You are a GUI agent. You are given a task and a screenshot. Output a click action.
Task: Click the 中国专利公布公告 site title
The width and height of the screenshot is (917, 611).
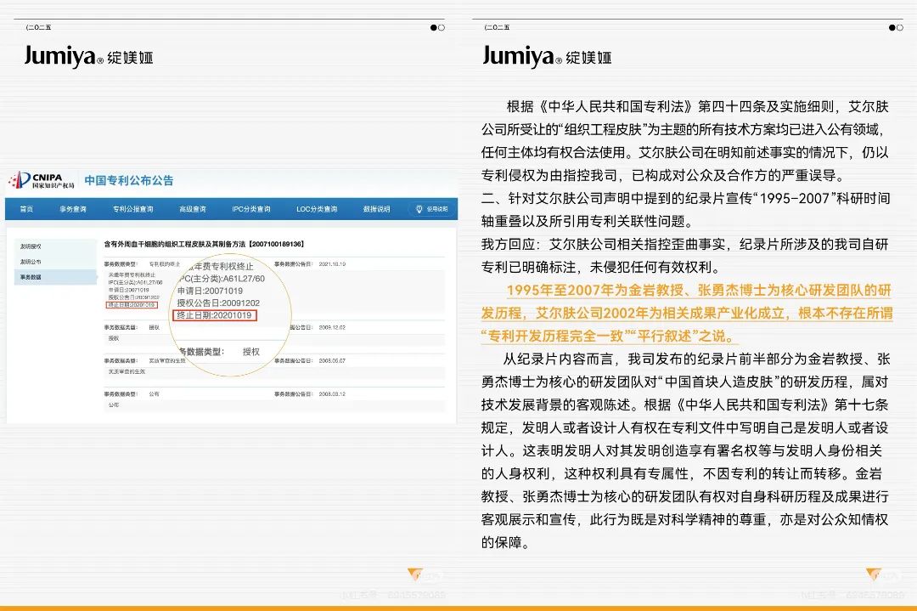click(129, 180)
